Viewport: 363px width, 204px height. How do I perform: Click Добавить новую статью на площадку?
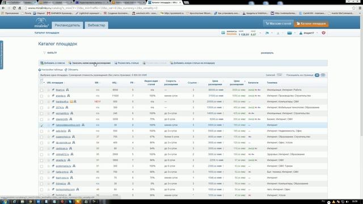(192, 63)
